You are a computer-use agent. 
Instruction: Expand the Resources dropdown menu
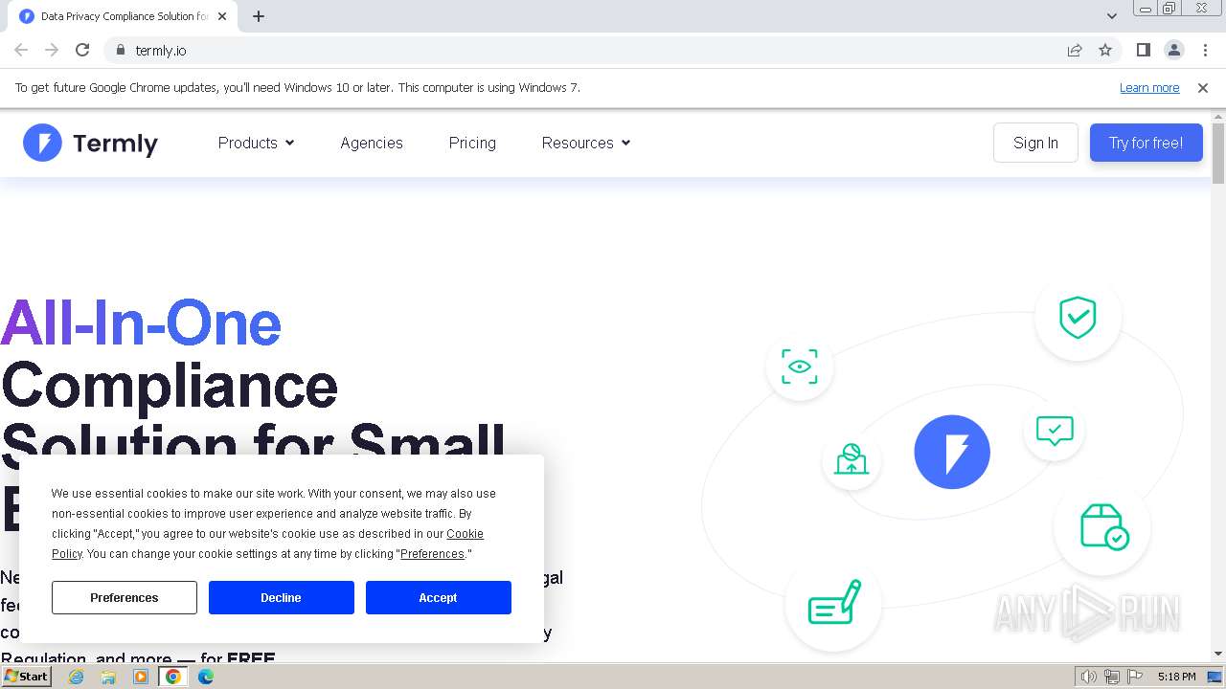[x=586, y=143]
